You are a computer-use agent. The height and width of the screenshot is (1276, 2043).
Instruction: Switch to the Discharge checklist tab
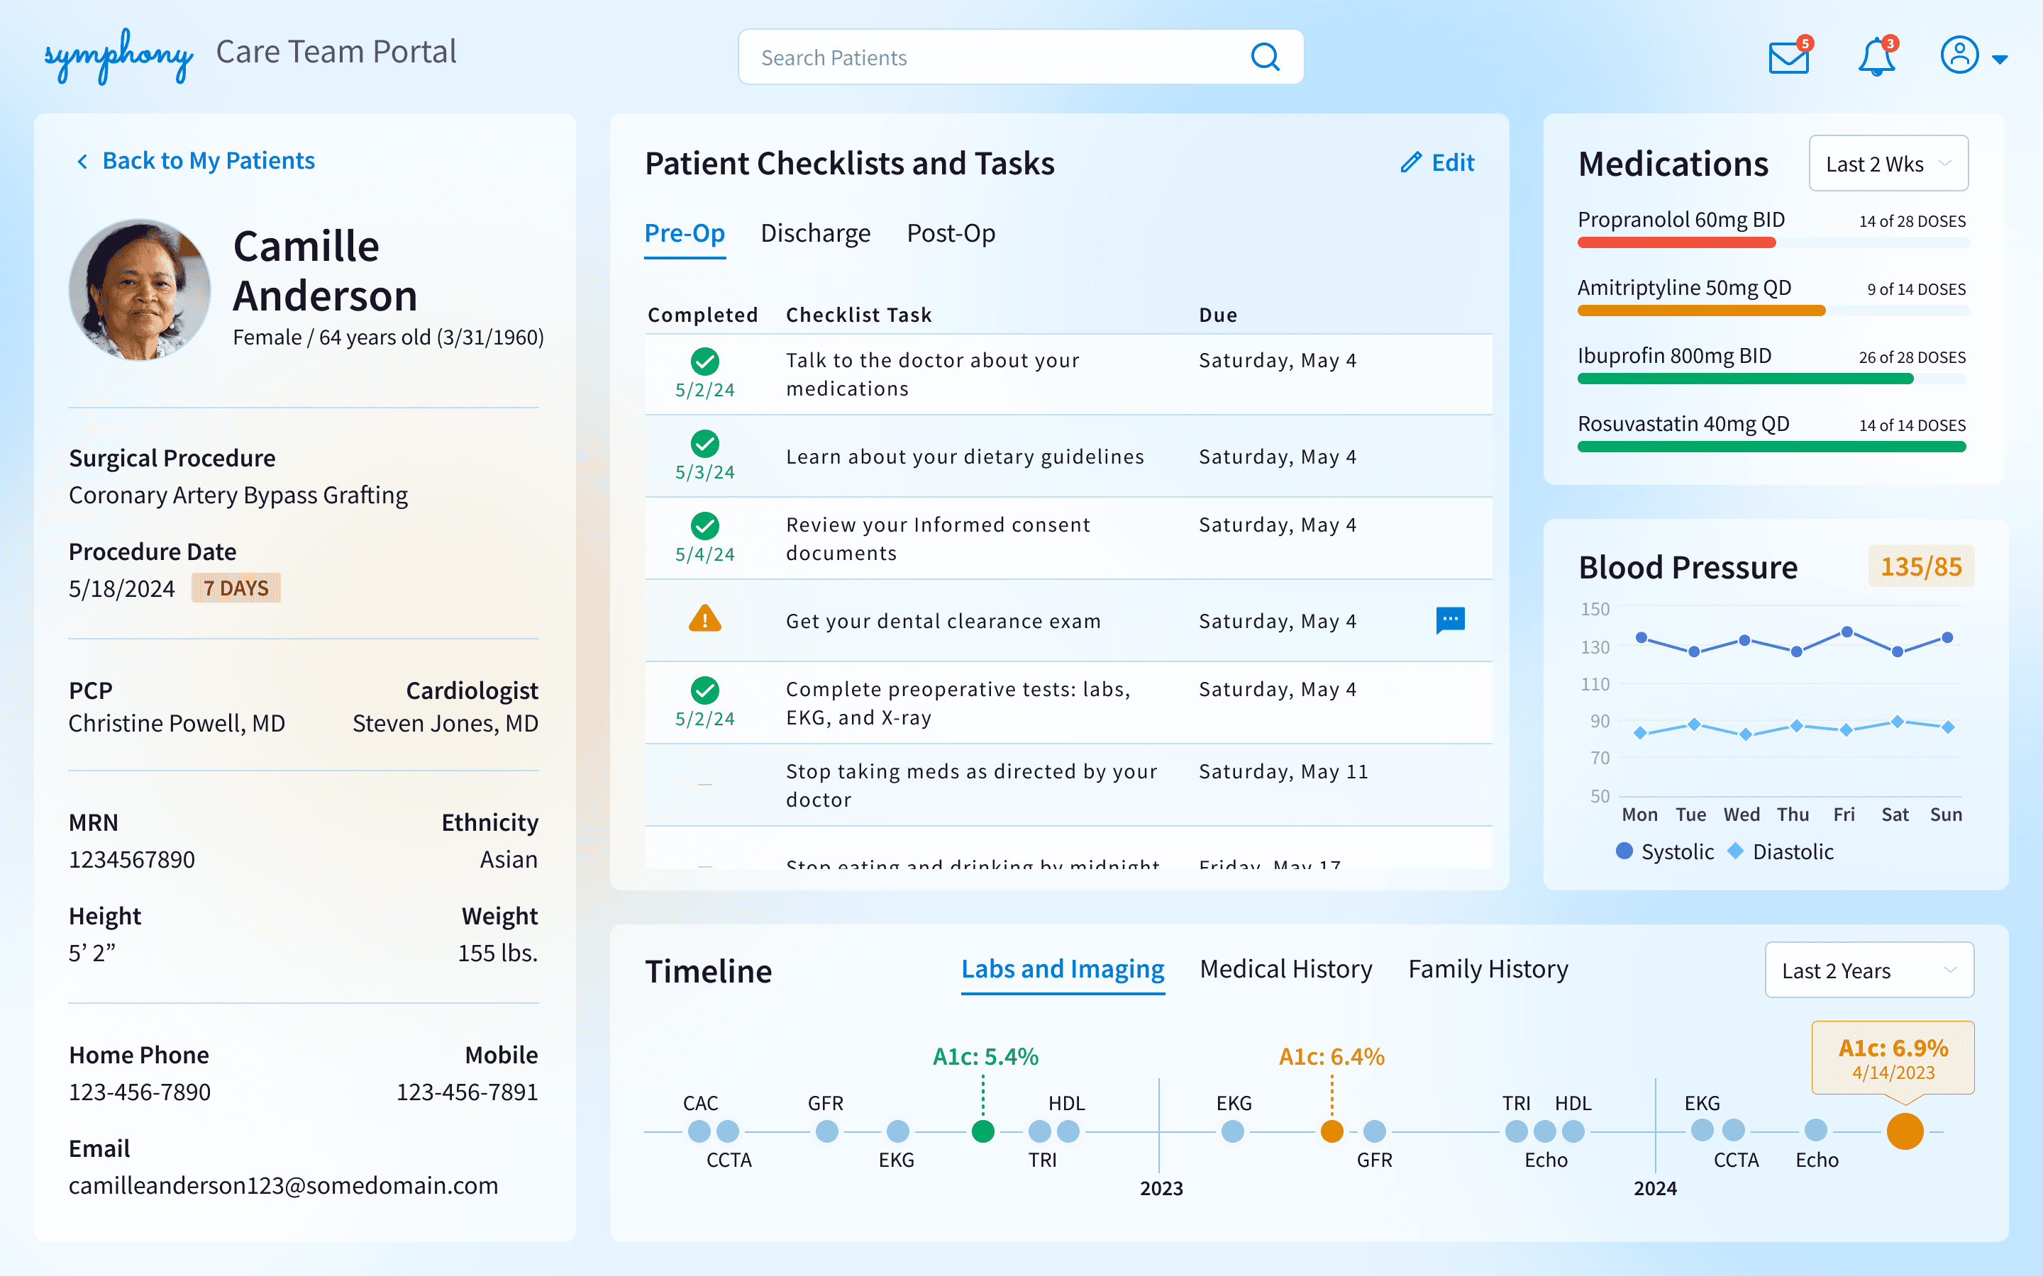pyautogui.click(x=814, y=233)
